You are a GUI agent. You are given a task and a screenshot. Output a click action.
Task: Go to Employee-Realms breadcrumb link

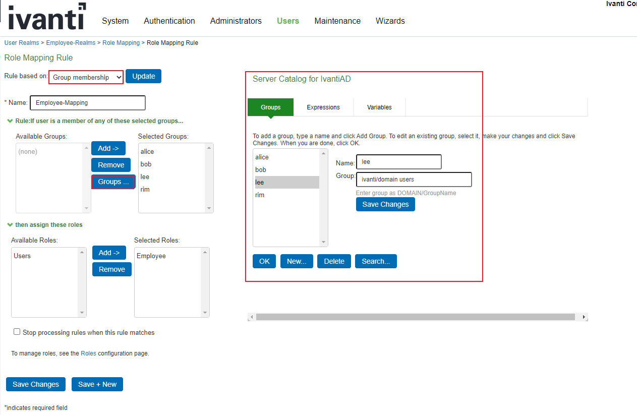click(x=71, y=43)
